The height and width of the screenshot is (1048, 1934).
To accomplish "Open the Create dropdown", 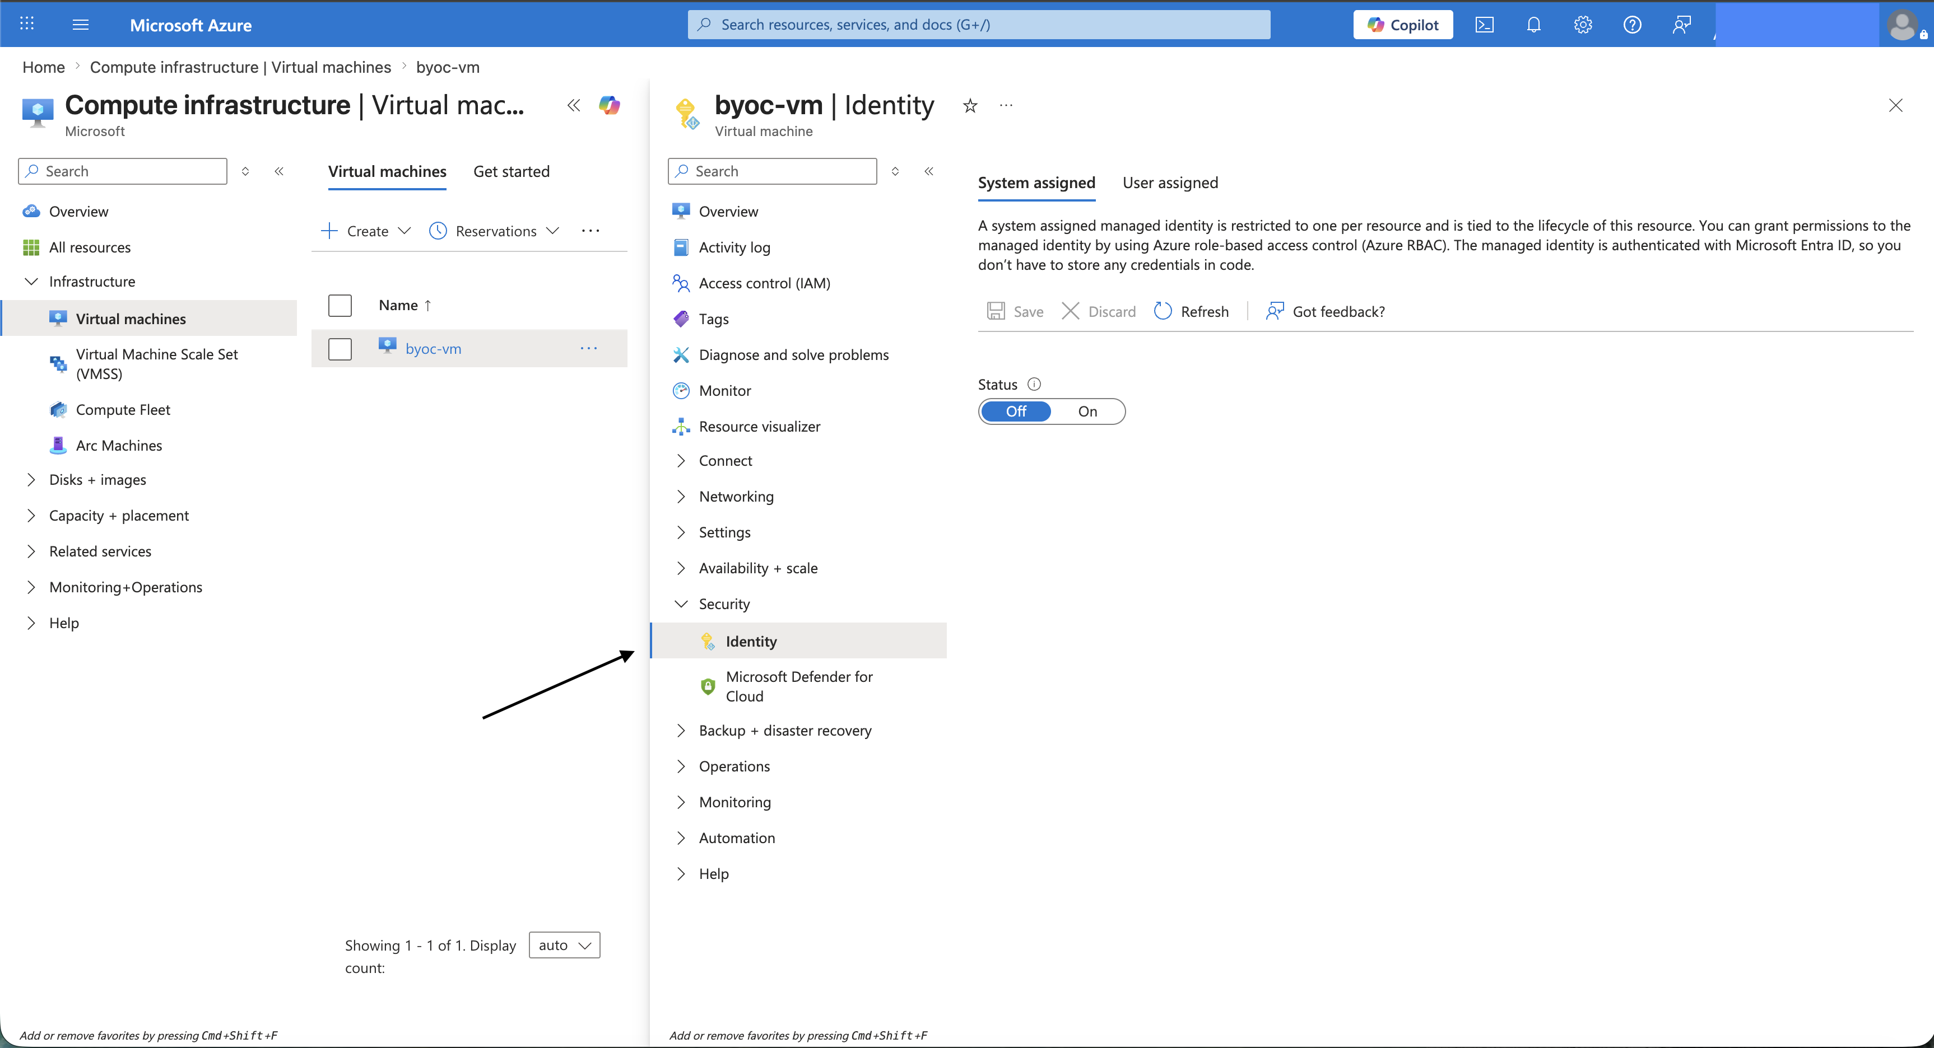I will 366,231.
